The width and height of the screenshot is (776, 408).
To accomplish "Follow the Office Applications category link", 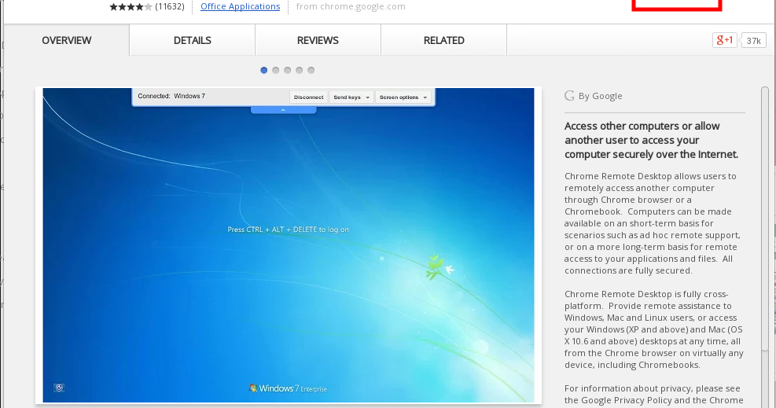I will (x=240, y=6).
